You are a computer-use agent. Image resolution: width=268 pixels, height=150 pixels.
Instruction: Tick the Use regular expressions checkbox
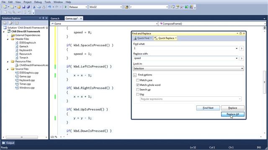[138, 94]
